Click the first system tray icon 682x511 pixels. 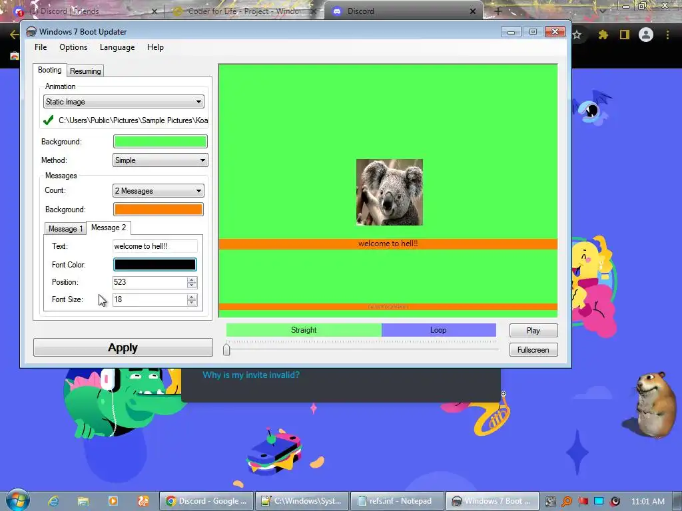(551, 502)
